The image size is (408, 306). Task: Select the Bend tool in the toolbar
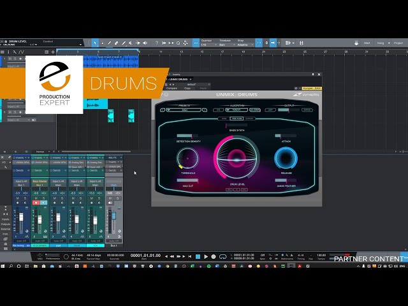pos(138,43)
